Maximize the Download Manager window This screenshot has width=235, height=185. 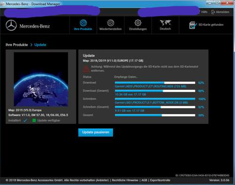click(x=217, y=3)
